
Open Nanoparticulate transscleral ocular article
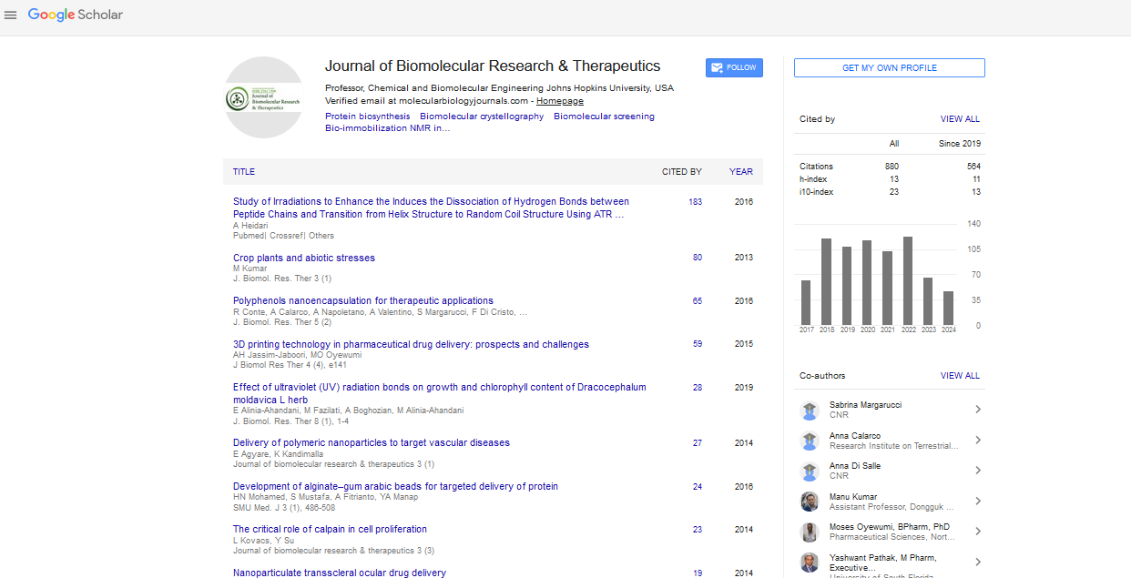point(340,573)
